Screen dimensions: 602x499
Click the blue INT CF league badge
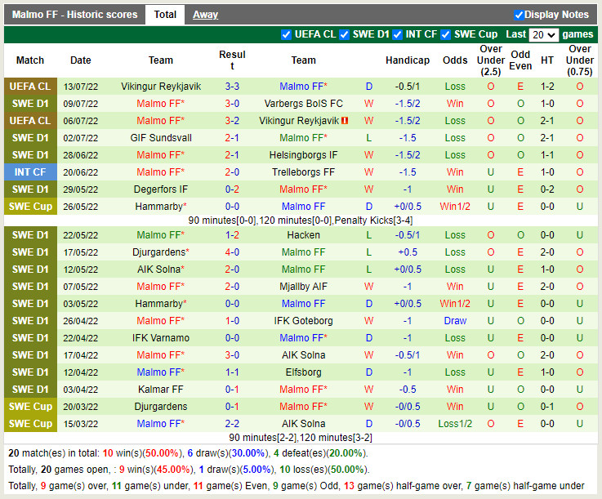tap(30, 172)
